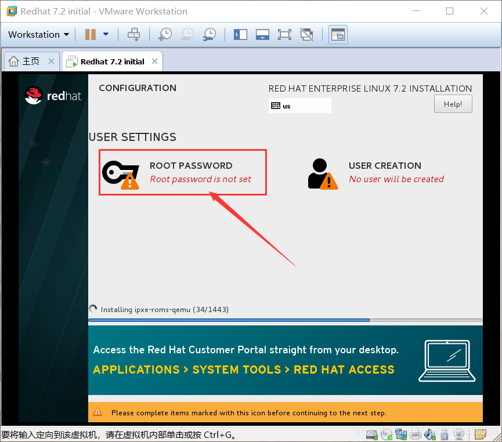Click the user creation person icon
This screenshot has width=502, height=442.
[x=323, y=174]
